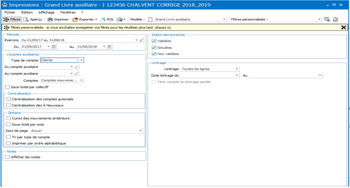This screenshot has height=188, width=350.
Task: Open the Fenêtres menu
Action: pos(68,12)
